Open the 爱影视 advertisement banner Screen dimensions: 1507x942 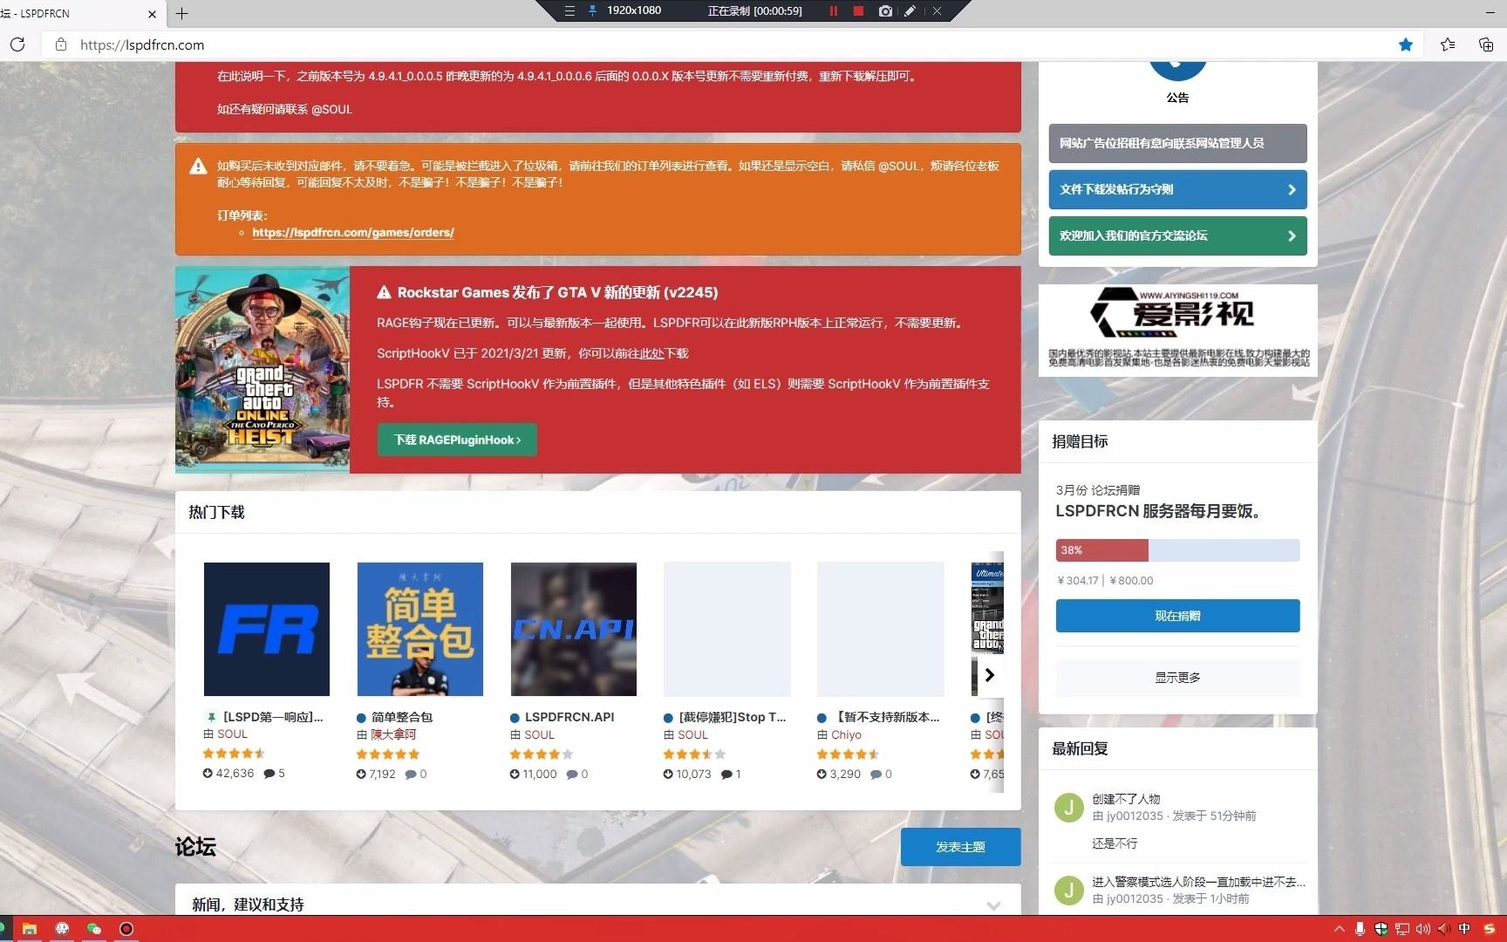(1177, 330)
